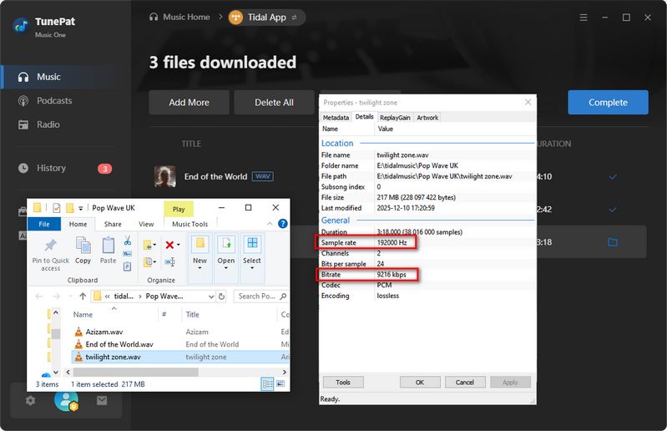Click the red Delete icon in ribbon
This screenshot has width=667, height=431.
(x=170, y=245)
